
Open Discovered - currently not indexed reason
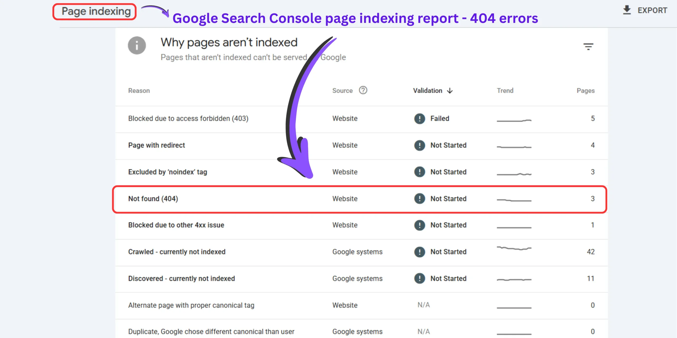pyautogui.click(x=181, y=278)
